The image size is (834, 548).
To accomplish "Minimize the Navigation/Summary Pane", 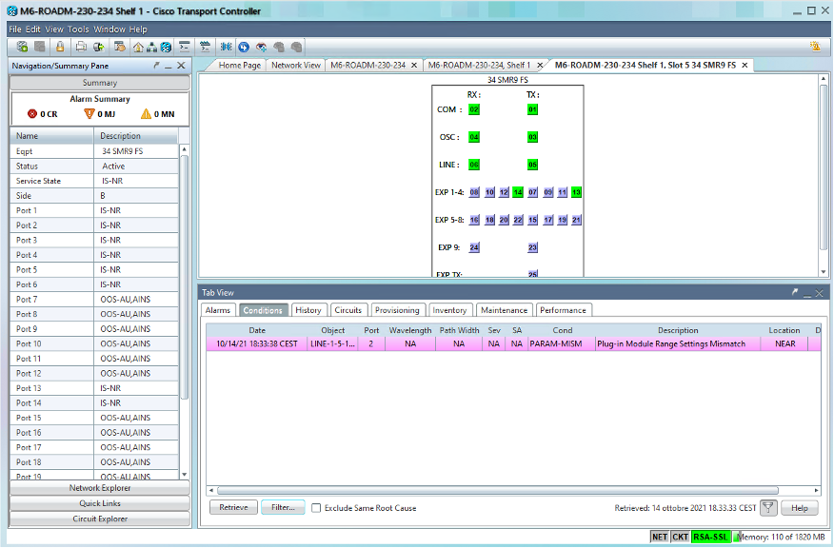I will click(169, 66).
